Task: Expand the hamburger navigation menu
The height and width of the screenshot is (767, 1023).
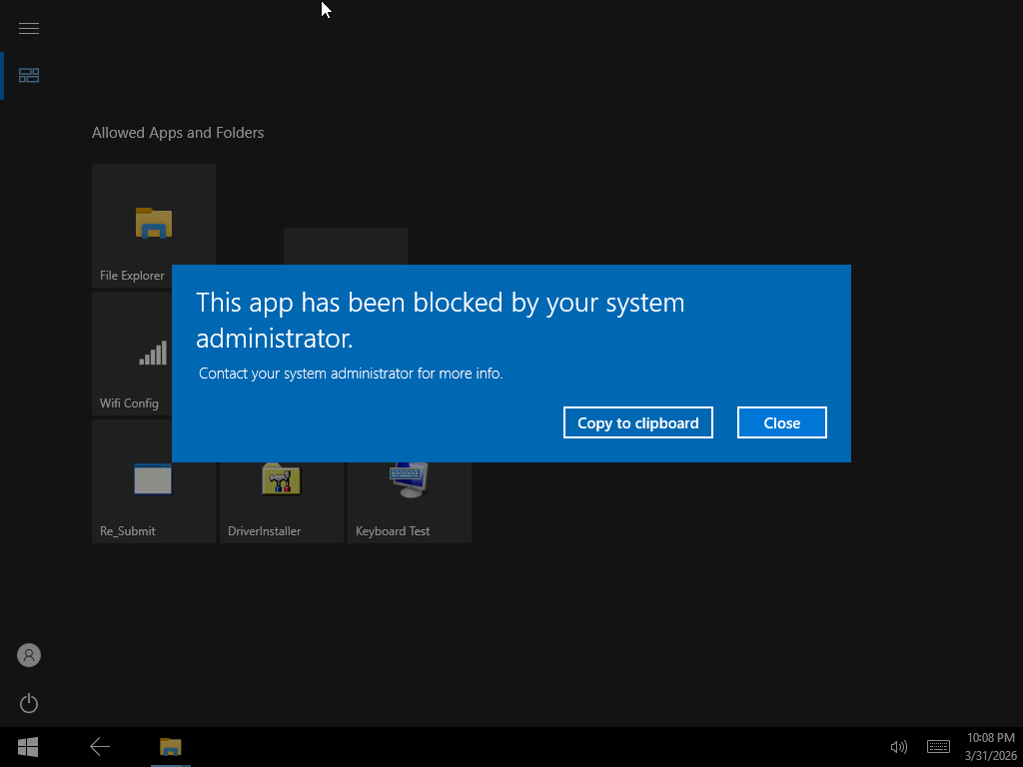Action: pyautogui.click(x=28, y=28)
